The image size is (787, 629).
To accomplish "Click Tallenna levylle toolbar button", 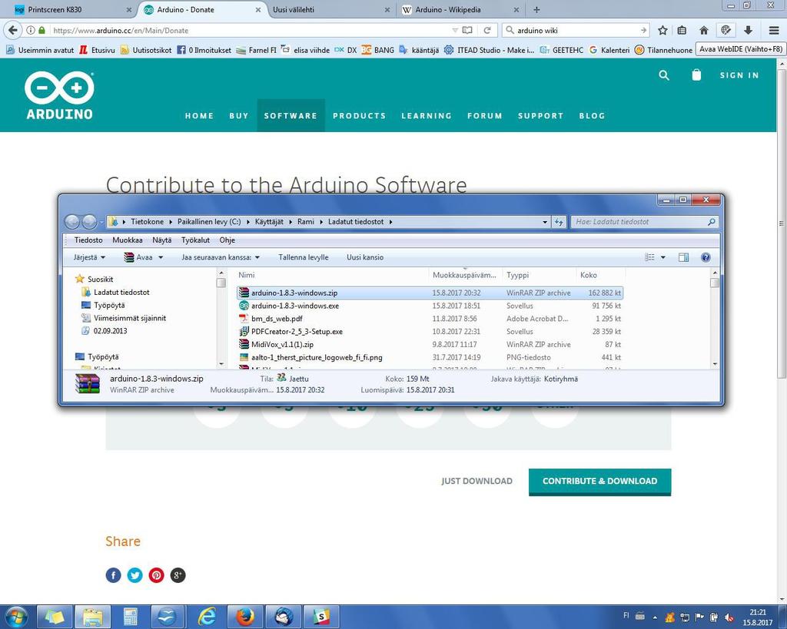I will (303, 257).
